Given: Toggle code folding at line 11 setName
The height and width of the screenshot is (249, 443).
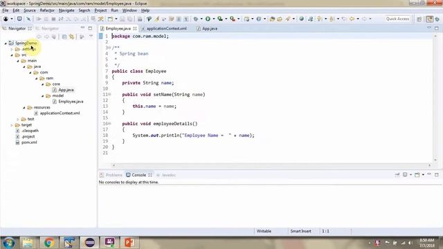Looking at the screenshot, I should point(109,94).
